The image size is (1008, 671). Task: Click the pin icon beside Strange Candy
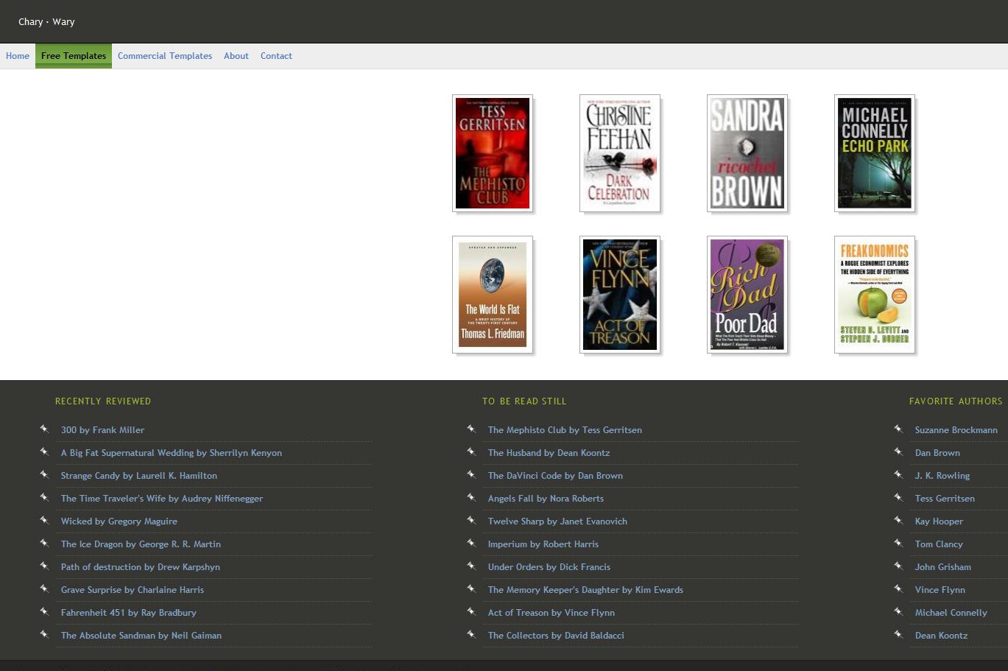tap(44, 474)
